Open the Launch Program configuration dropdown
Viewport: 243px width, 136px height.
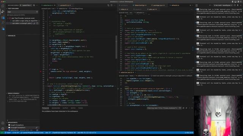27,5
